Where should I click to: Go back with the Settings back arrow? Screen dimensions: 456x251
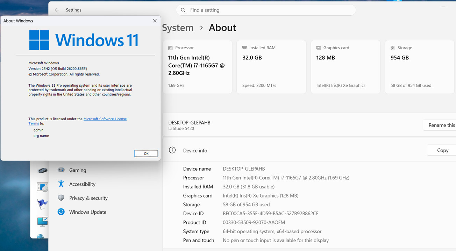[x=57, y=10]
